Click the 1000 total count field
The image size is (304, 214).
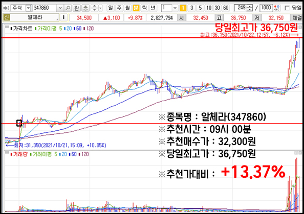pos(266,8)
